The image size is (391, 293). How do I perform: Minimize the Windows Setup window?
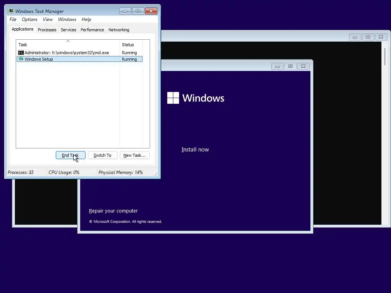pos(277,66)
